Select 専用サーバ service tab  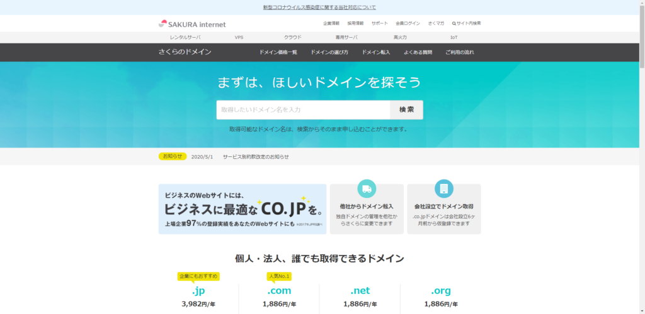coord(346,37)
